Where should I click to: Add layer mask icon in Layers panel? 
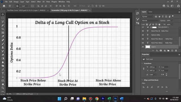(x=161, y=51)
